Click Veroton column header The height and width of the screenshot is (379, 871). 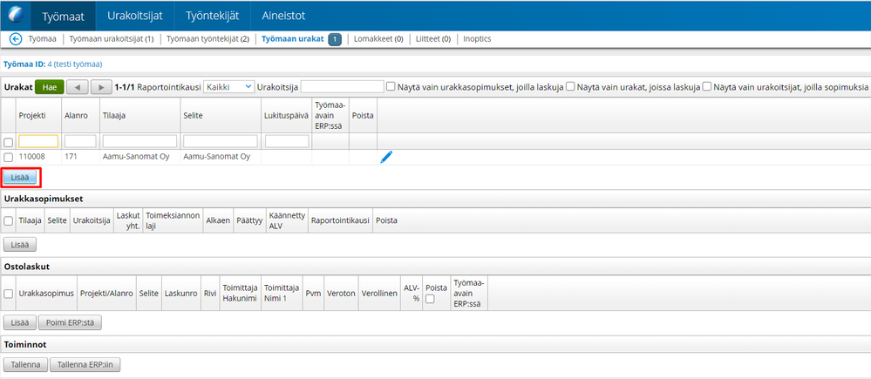341,293
